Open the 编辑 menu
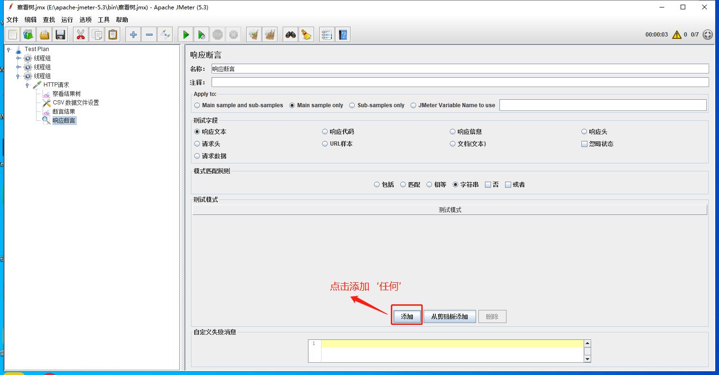 click(x=30, y=20)
